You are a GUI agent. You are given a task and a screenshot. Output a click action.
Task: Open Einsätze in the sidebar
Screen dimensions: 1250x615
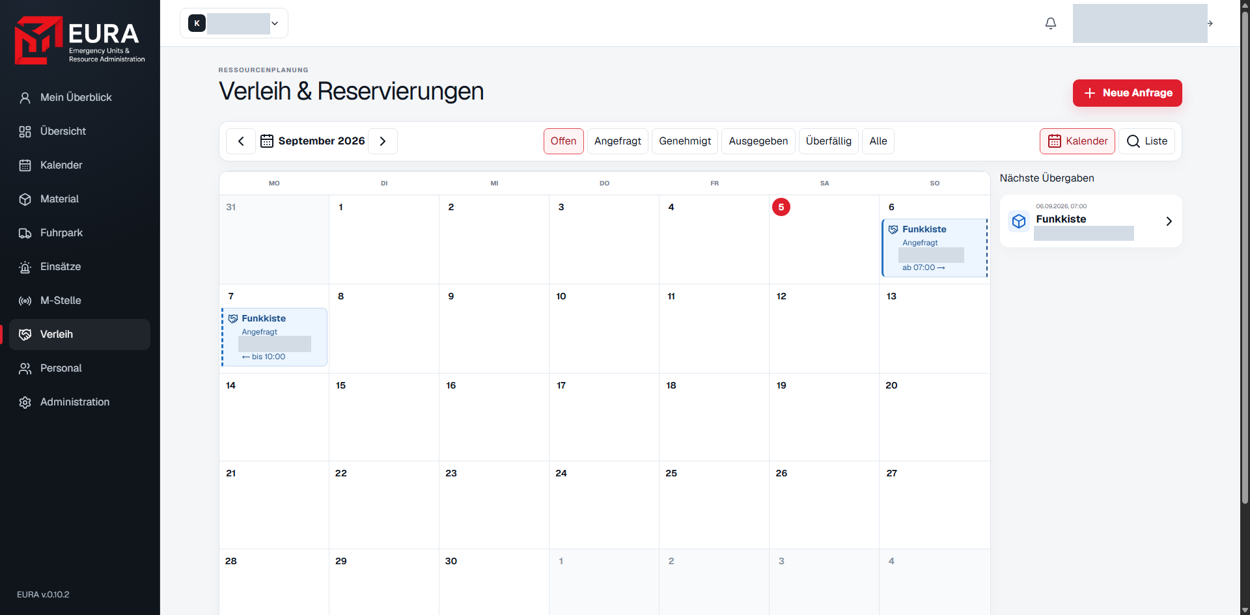click(79, 267)
